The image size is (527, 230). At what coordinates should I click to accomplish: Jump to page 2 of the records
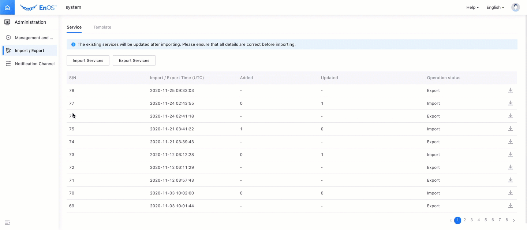(464, 220)
